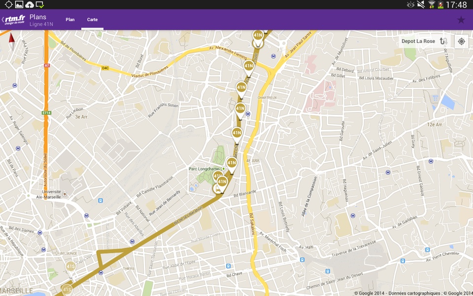Switch to the Plan tab
This screenshot has height=296, width=473.
(70, 20)
